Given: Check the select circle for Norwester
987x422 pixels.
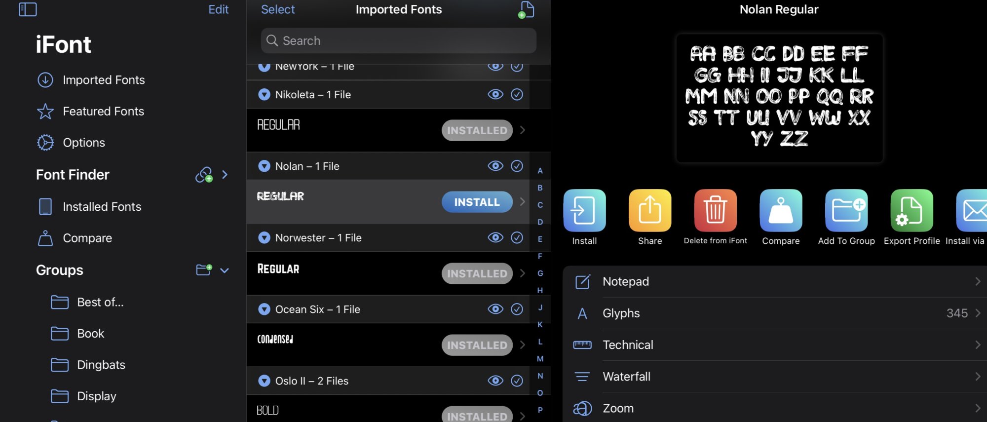Looking at the screenshot, I should [x=517, y=237].
